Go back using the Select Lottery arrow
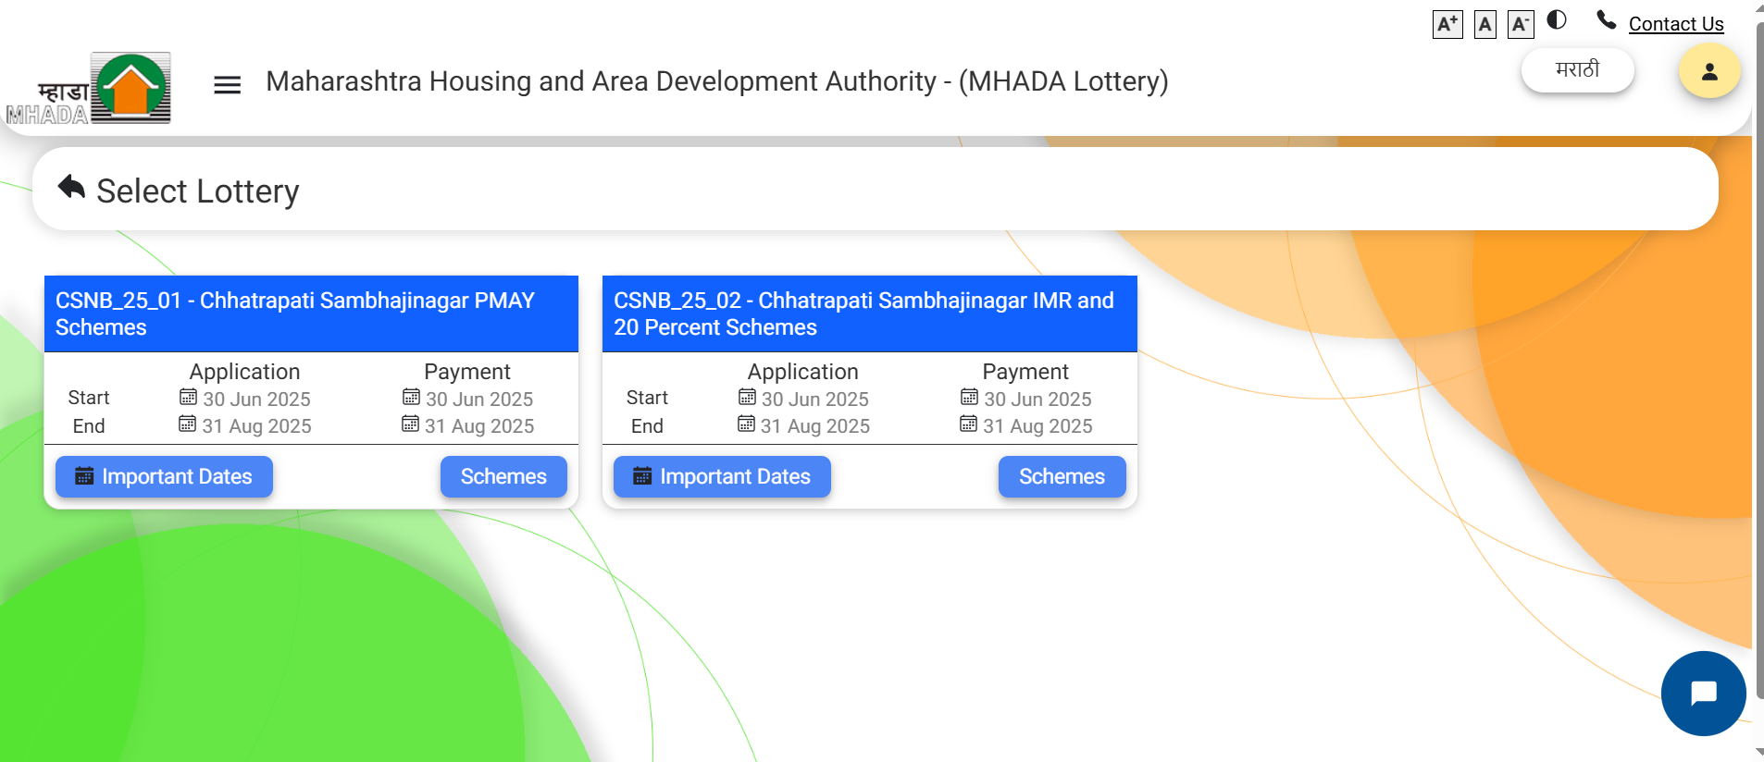Screen dimensions: 1764x762 pos(71,187)
